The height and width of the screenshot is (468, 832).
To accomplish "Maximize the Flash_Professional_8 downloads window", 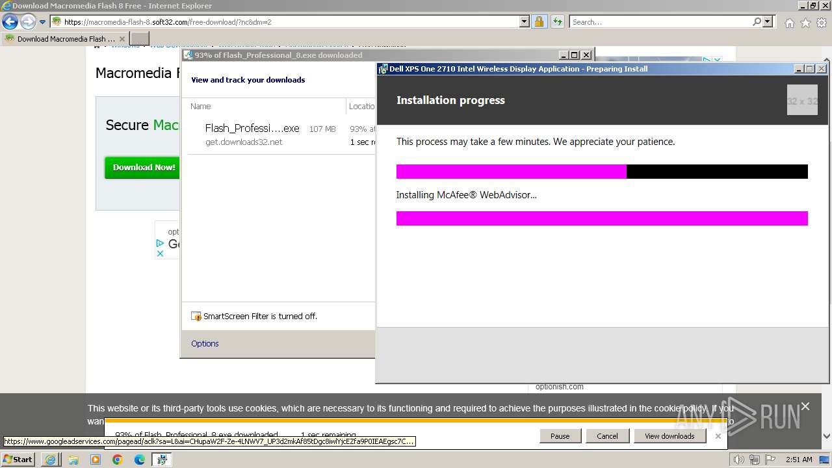I will pyautogui.click(x=575, y=55).
